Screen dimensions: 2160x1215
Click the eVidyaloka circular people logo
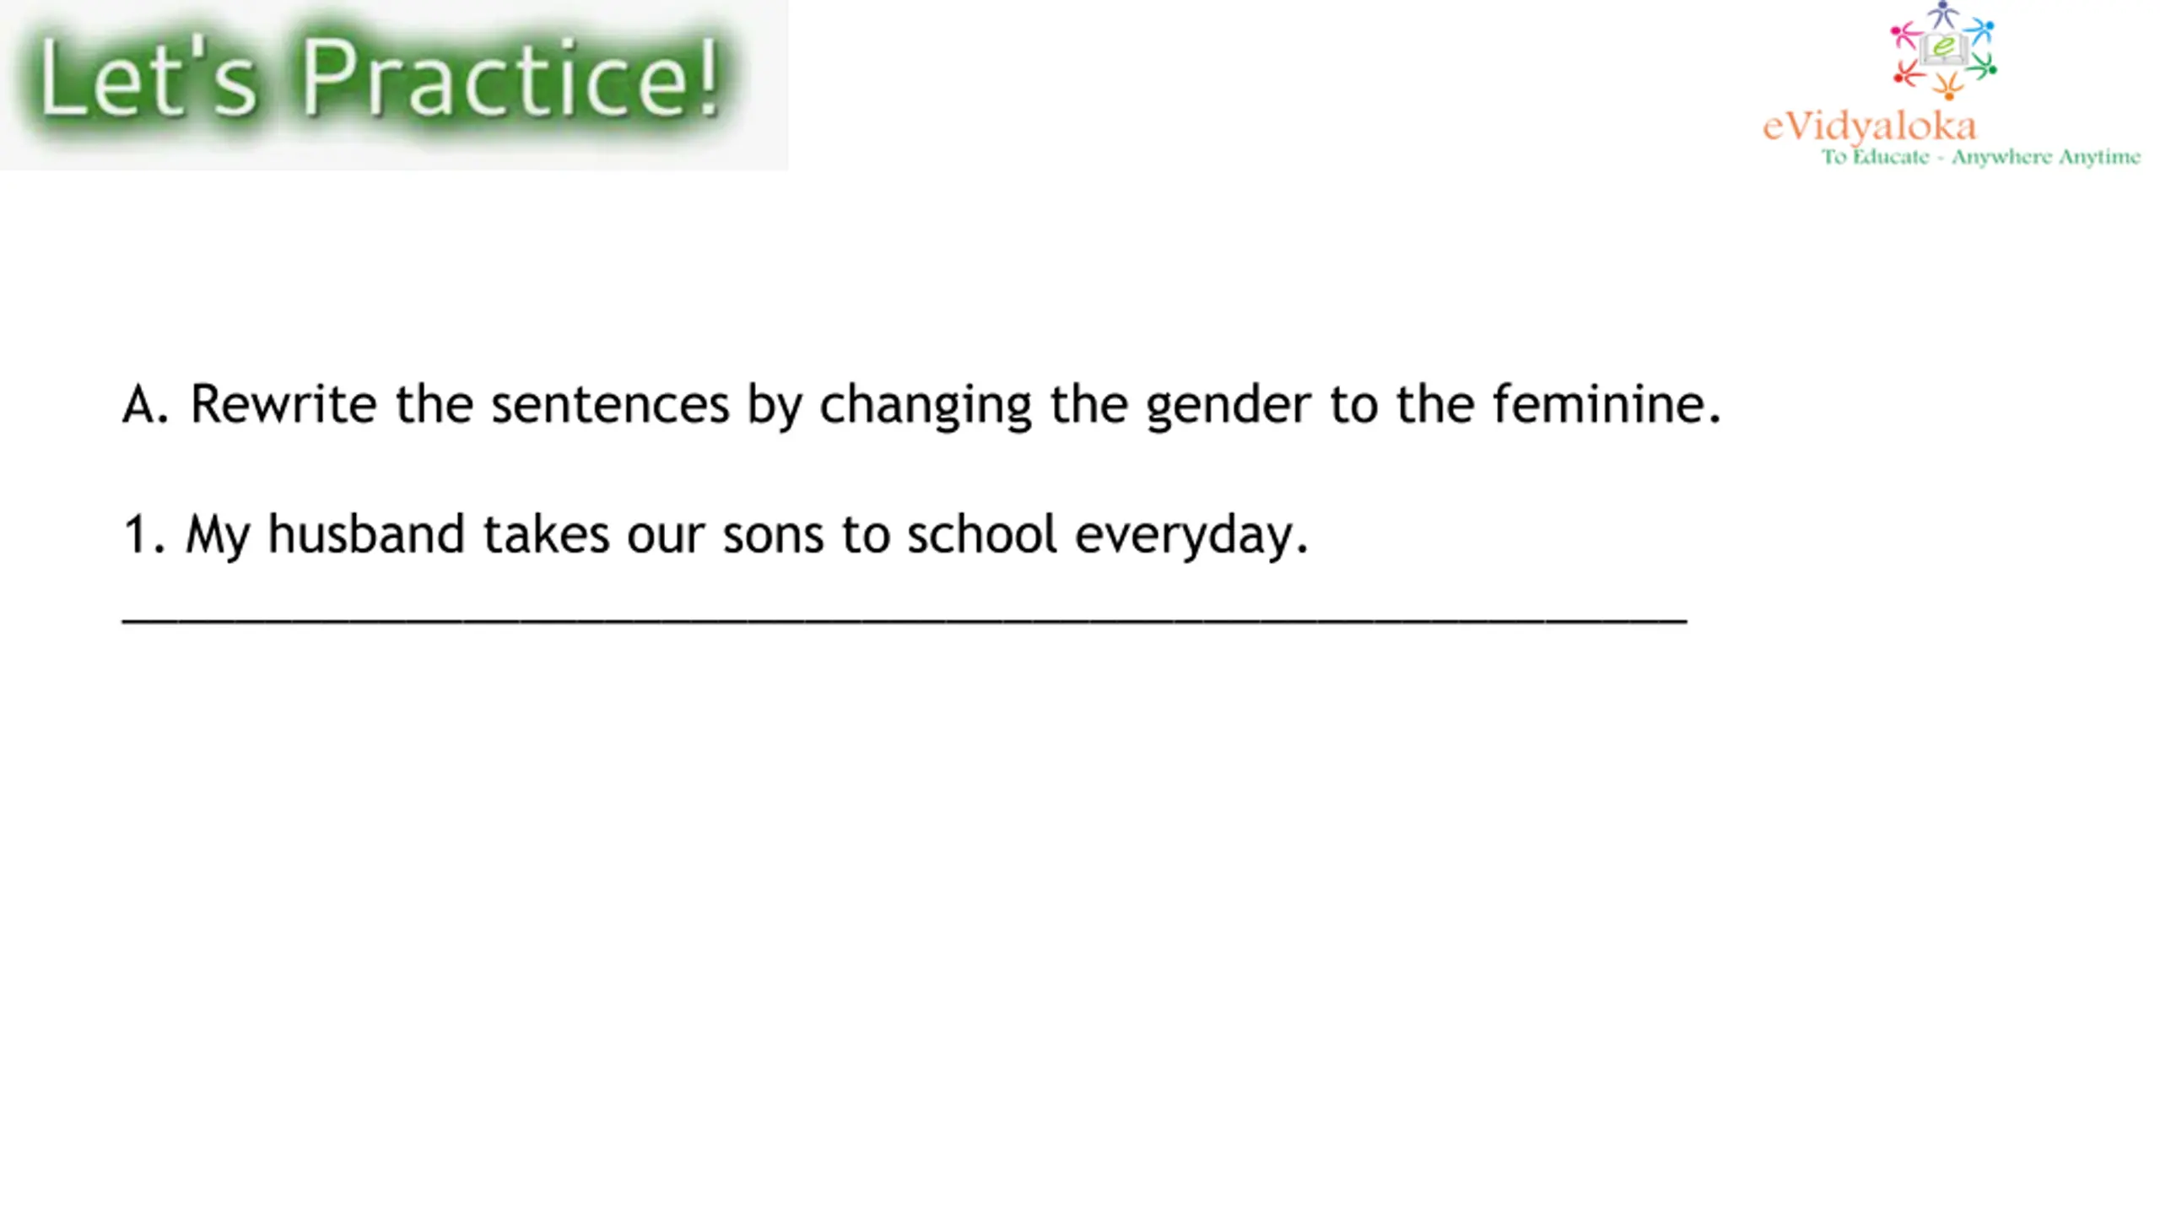pos(1944,50)
